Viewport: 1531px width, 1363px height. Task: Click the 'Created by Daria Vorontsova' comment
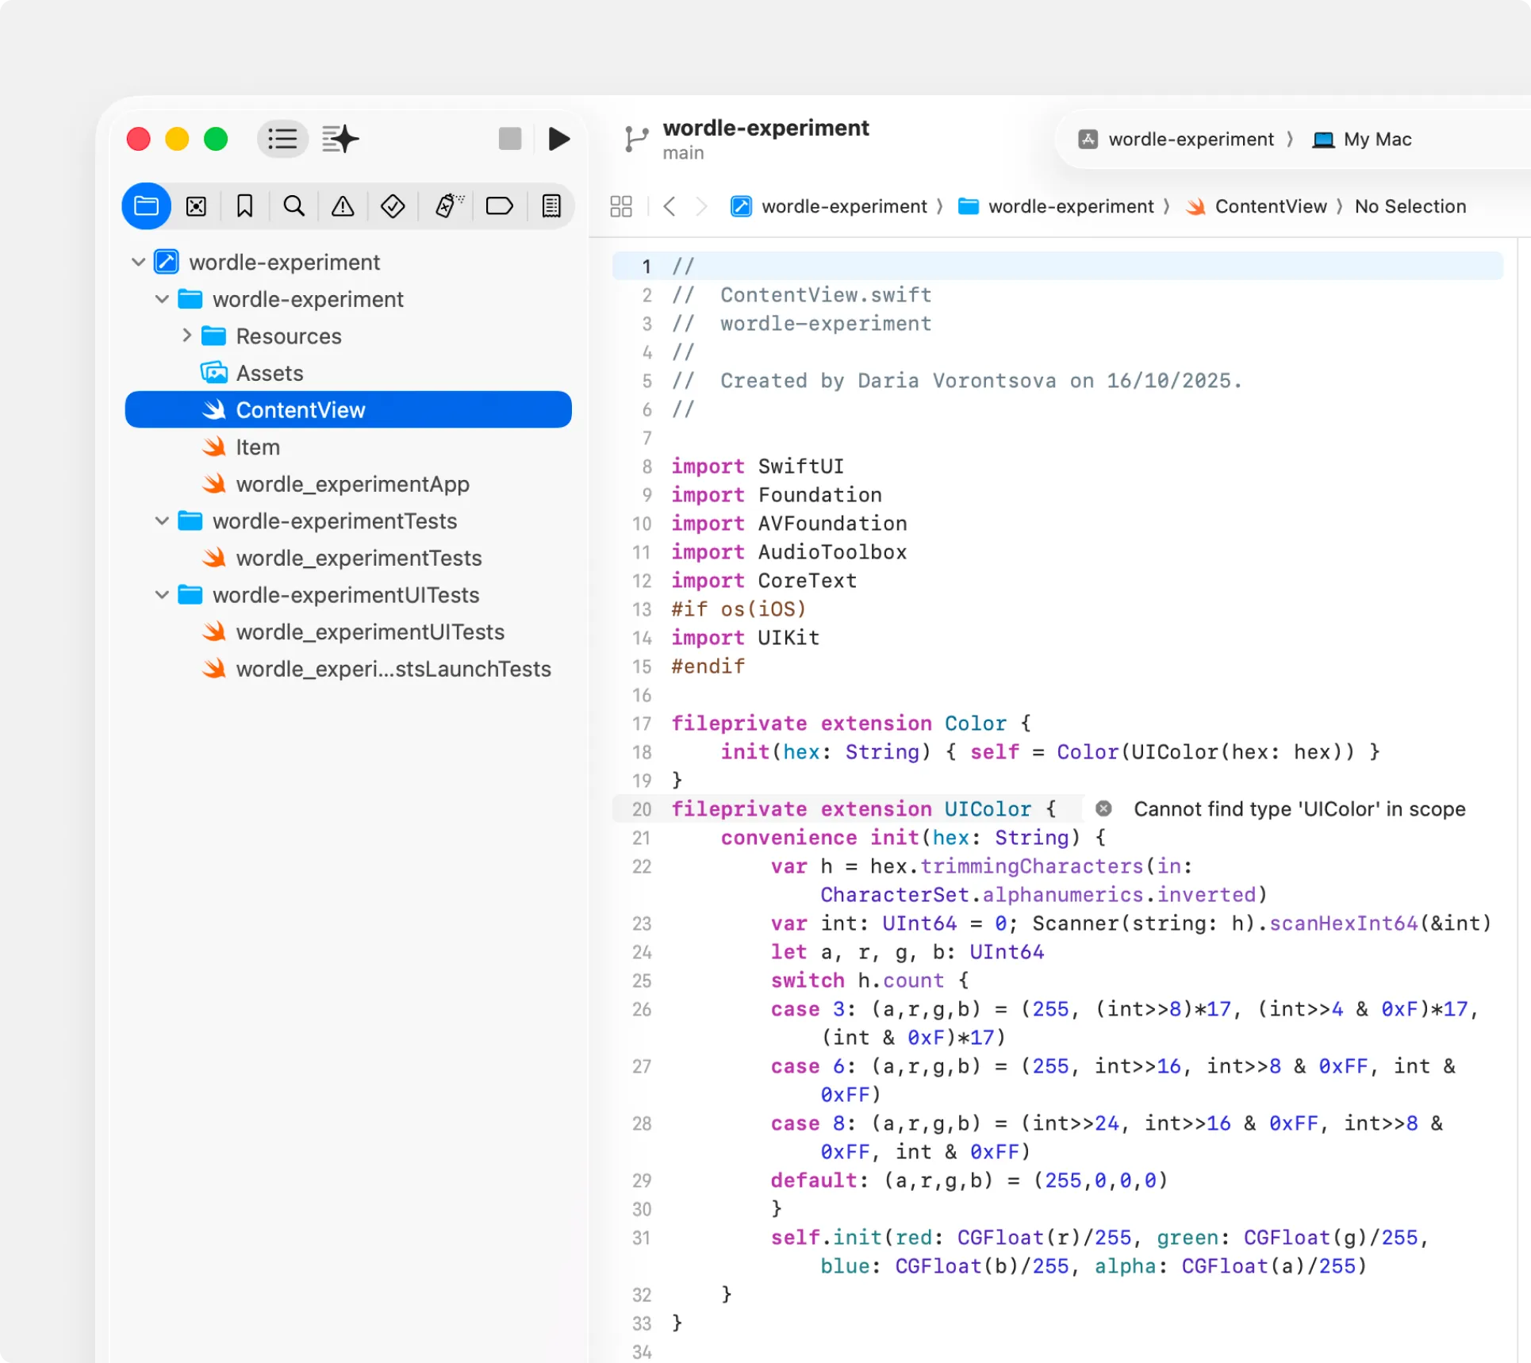tap(957, 380)
